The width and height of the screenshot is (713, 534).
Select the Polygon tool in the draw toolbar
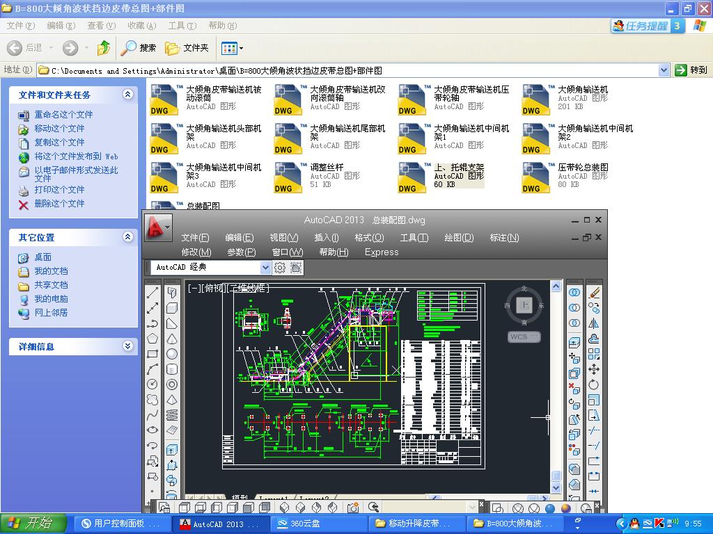[153, 339]
